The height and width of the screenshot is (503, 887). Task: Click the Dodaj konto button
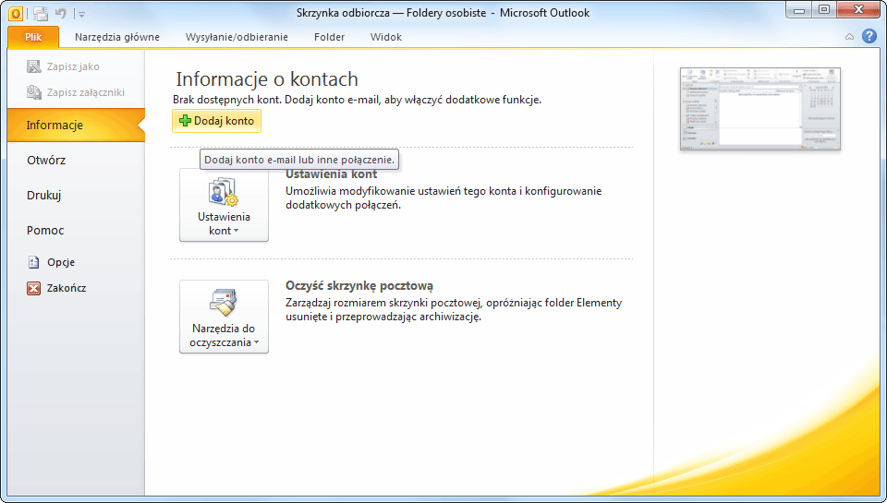pyautogui.click(x=216, y=121)
